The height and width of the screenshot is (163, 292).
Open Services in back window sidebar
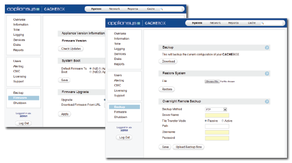point(19,40)
